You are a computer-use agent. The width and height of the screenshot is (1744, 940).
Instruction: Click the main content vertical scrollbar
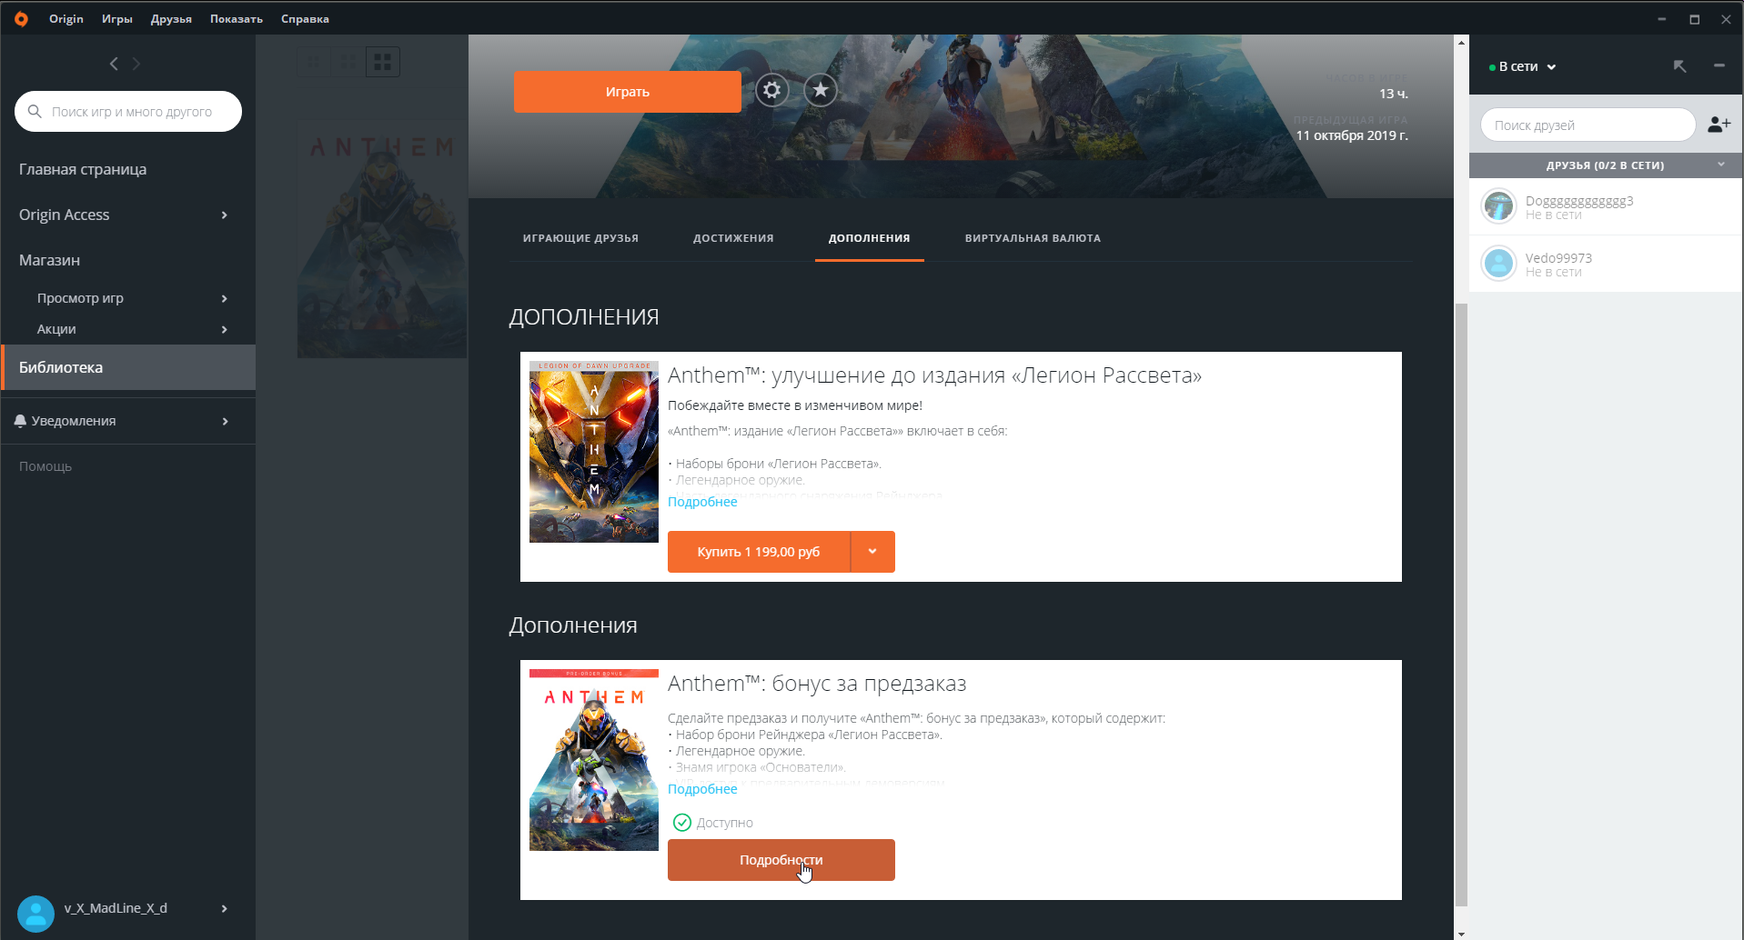click(x=1461, y=604)
